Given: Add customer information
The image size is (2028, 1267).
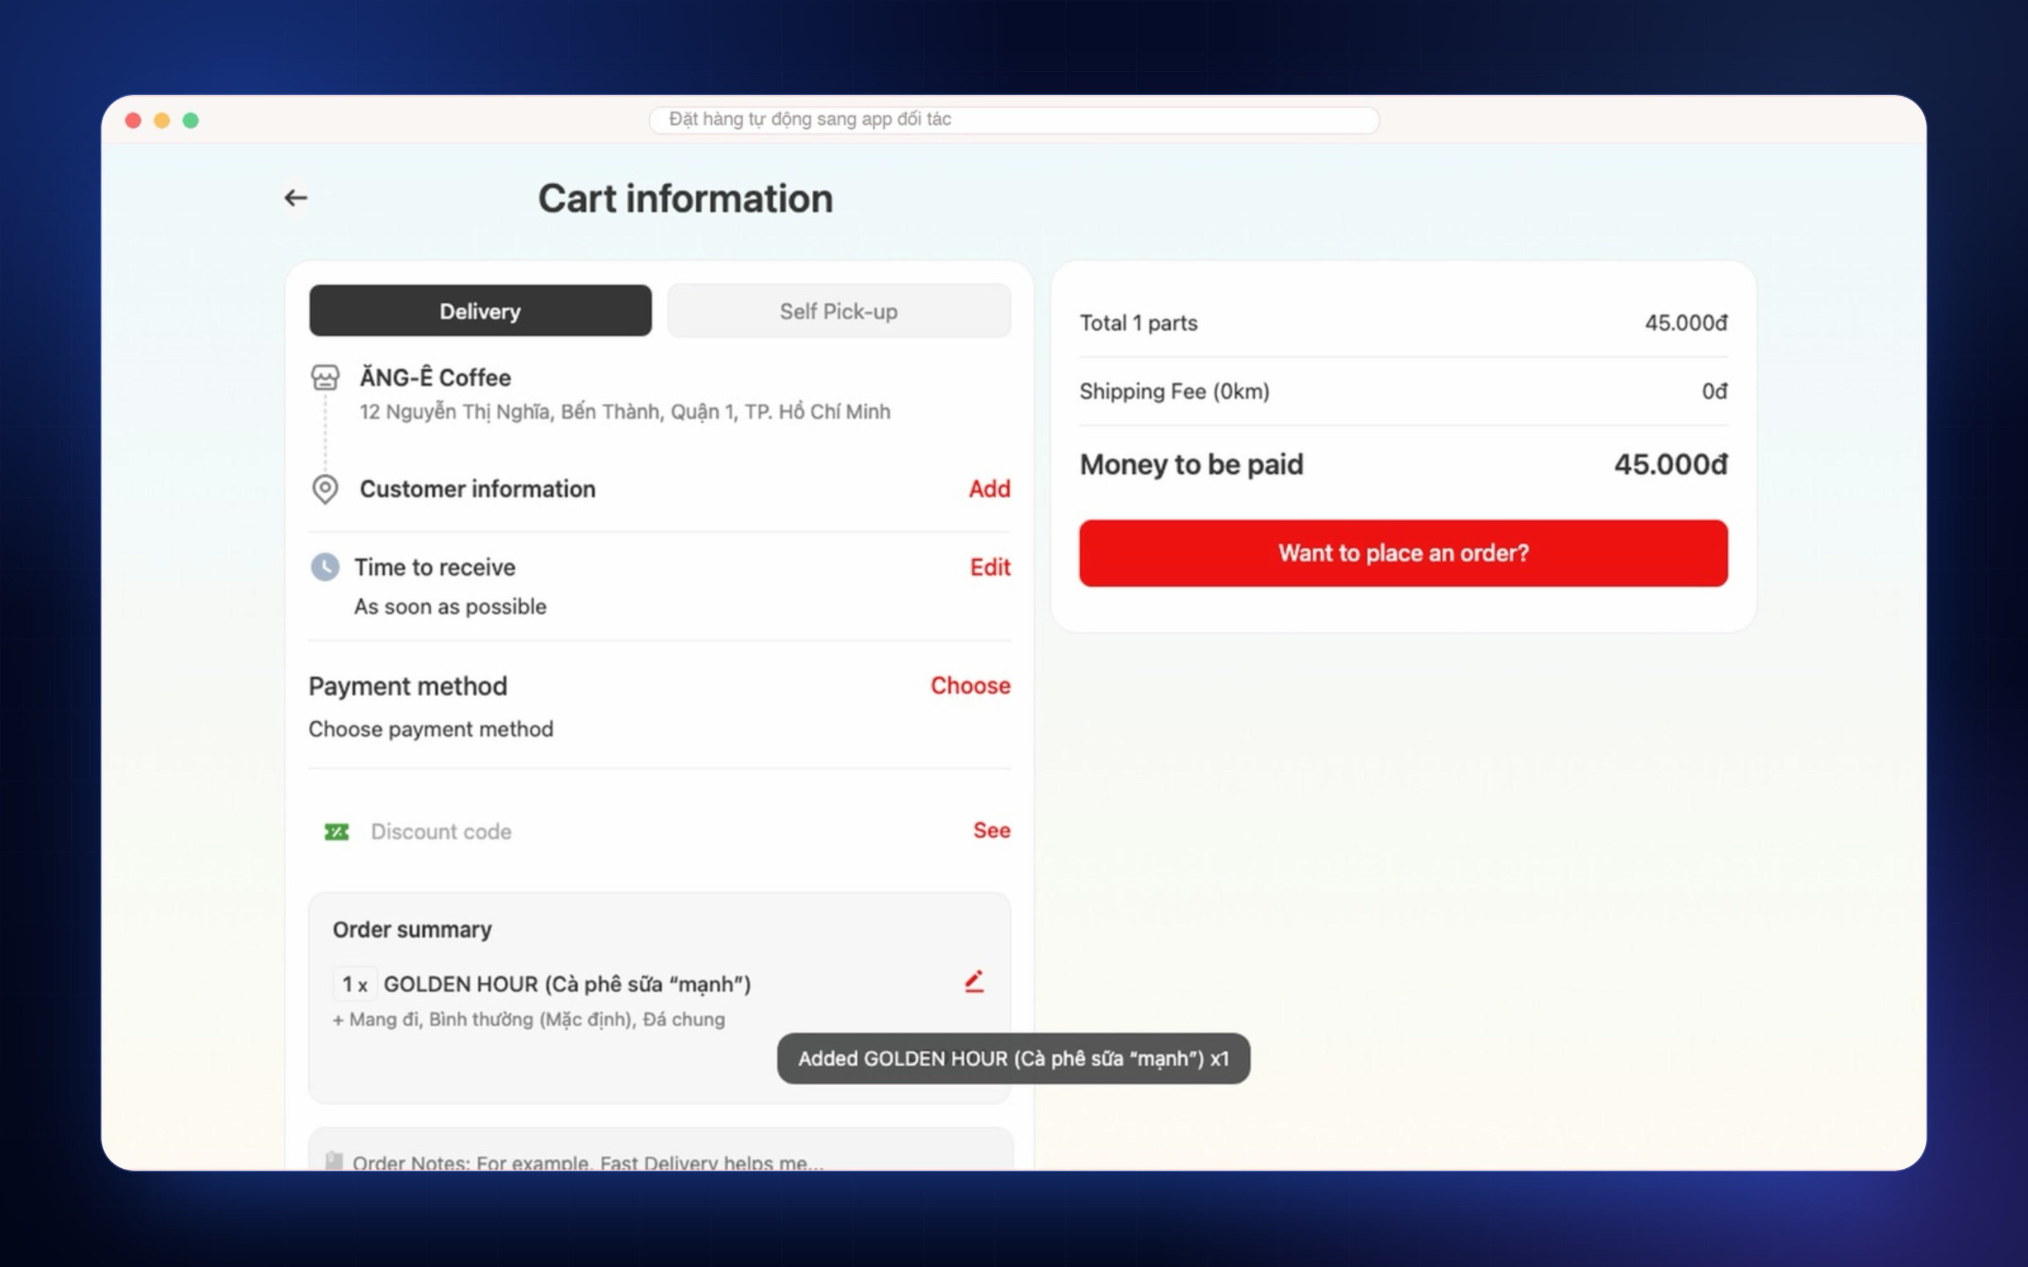Looking at the screenshot, I should pos(990,488).
